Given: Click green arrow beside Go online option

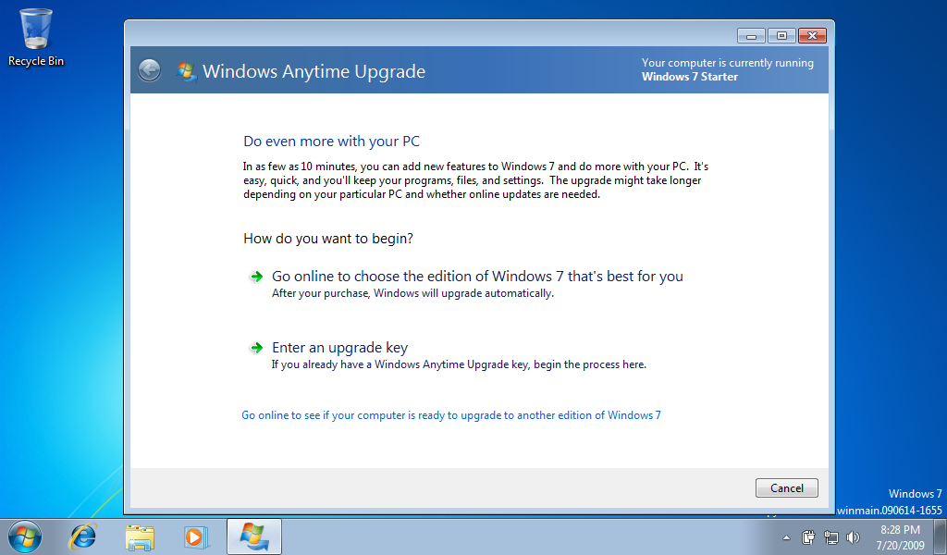Looking at the screenshot, I should 257,277.
